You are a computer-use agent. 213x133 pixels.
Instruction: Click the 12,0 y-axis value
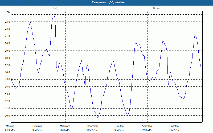(x=8, y=101)
